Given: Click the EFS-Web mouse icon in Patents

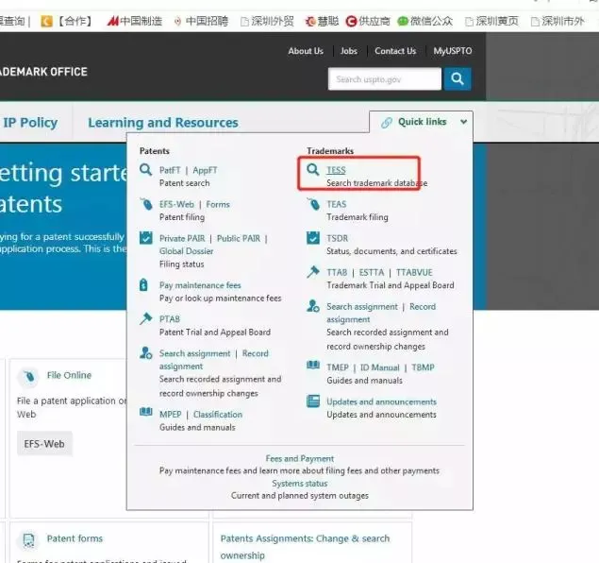Looking at the screenshot, I should tap(146, 204).
